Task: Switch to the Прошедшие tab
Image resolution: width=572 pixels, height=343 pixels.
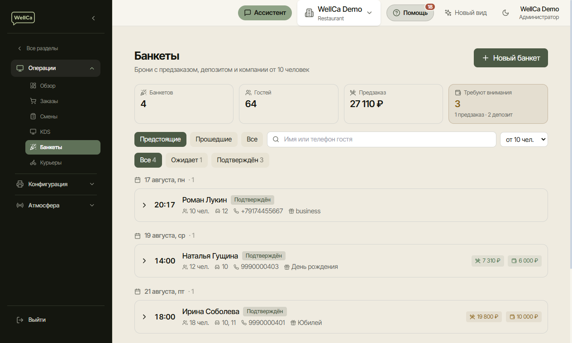Action: click(x=214, y=140)
